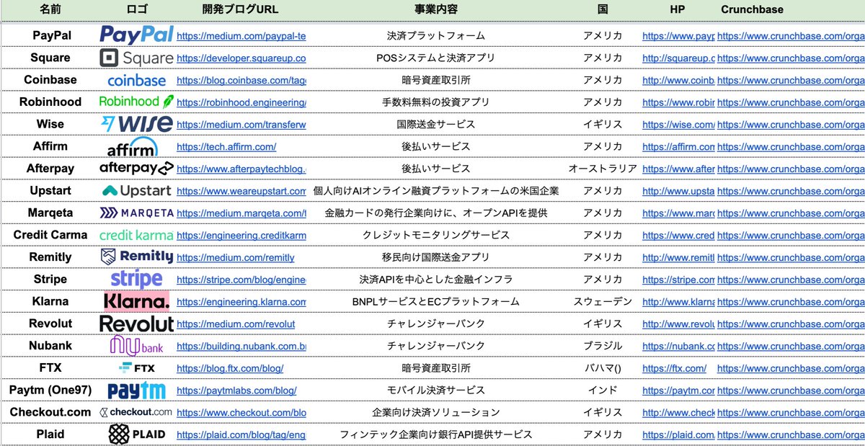Click the Affirm logo

[x=133, y=147]
